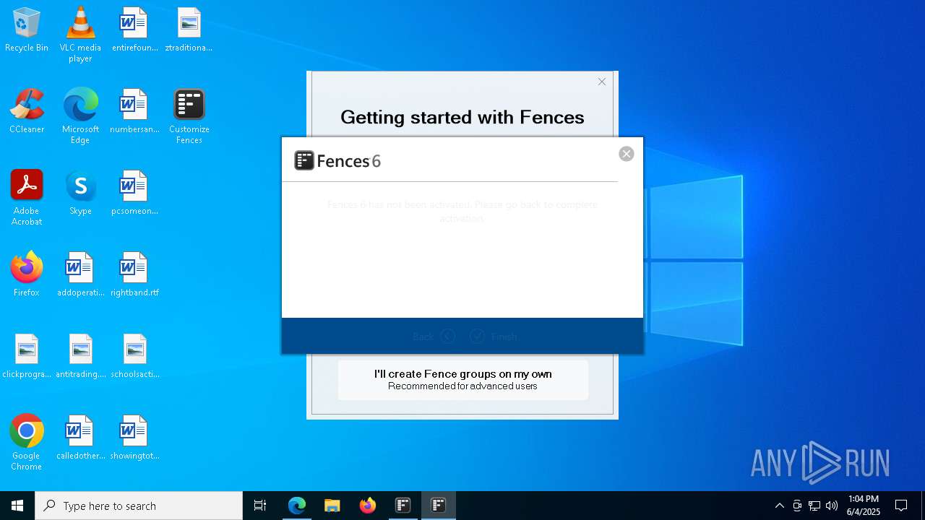Open Firefox from the taskbar
Viewport: 925px width, 520px height.
tap(368, 506)
